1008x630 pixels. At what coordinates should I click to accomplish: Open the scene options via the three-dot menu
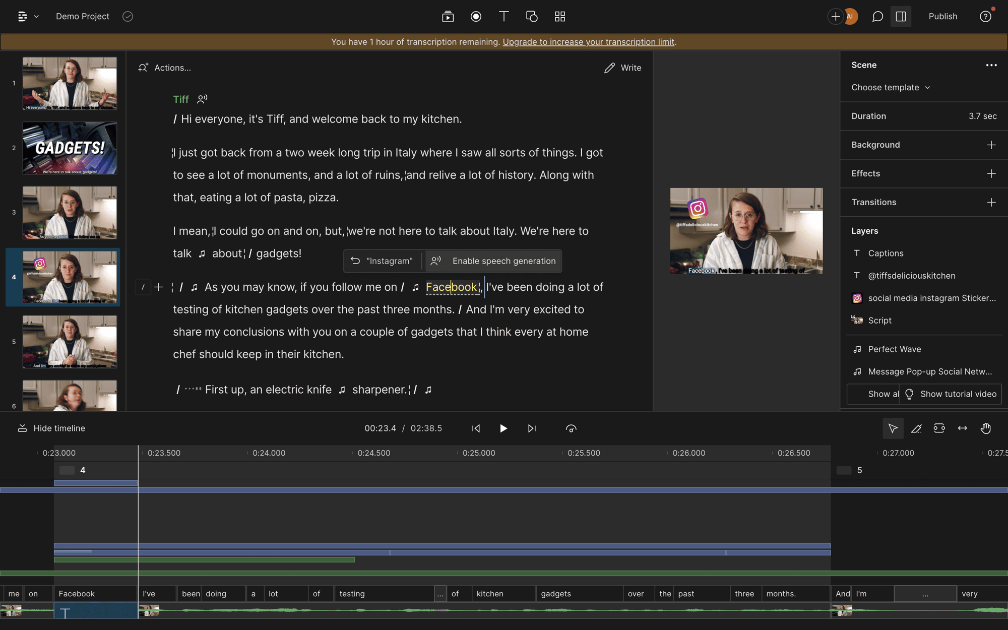pos(991,65)
